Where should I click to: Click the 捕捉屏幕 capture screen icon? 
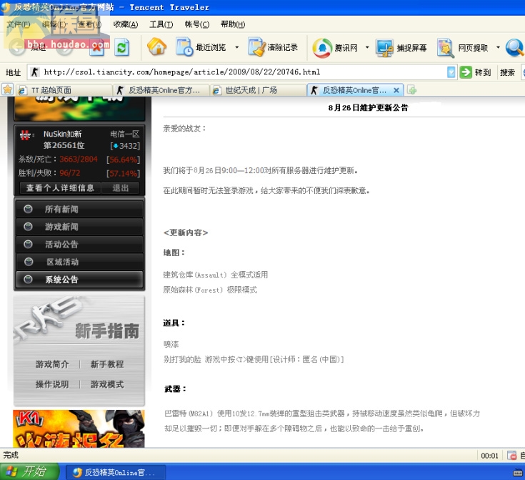pos(384,48)
